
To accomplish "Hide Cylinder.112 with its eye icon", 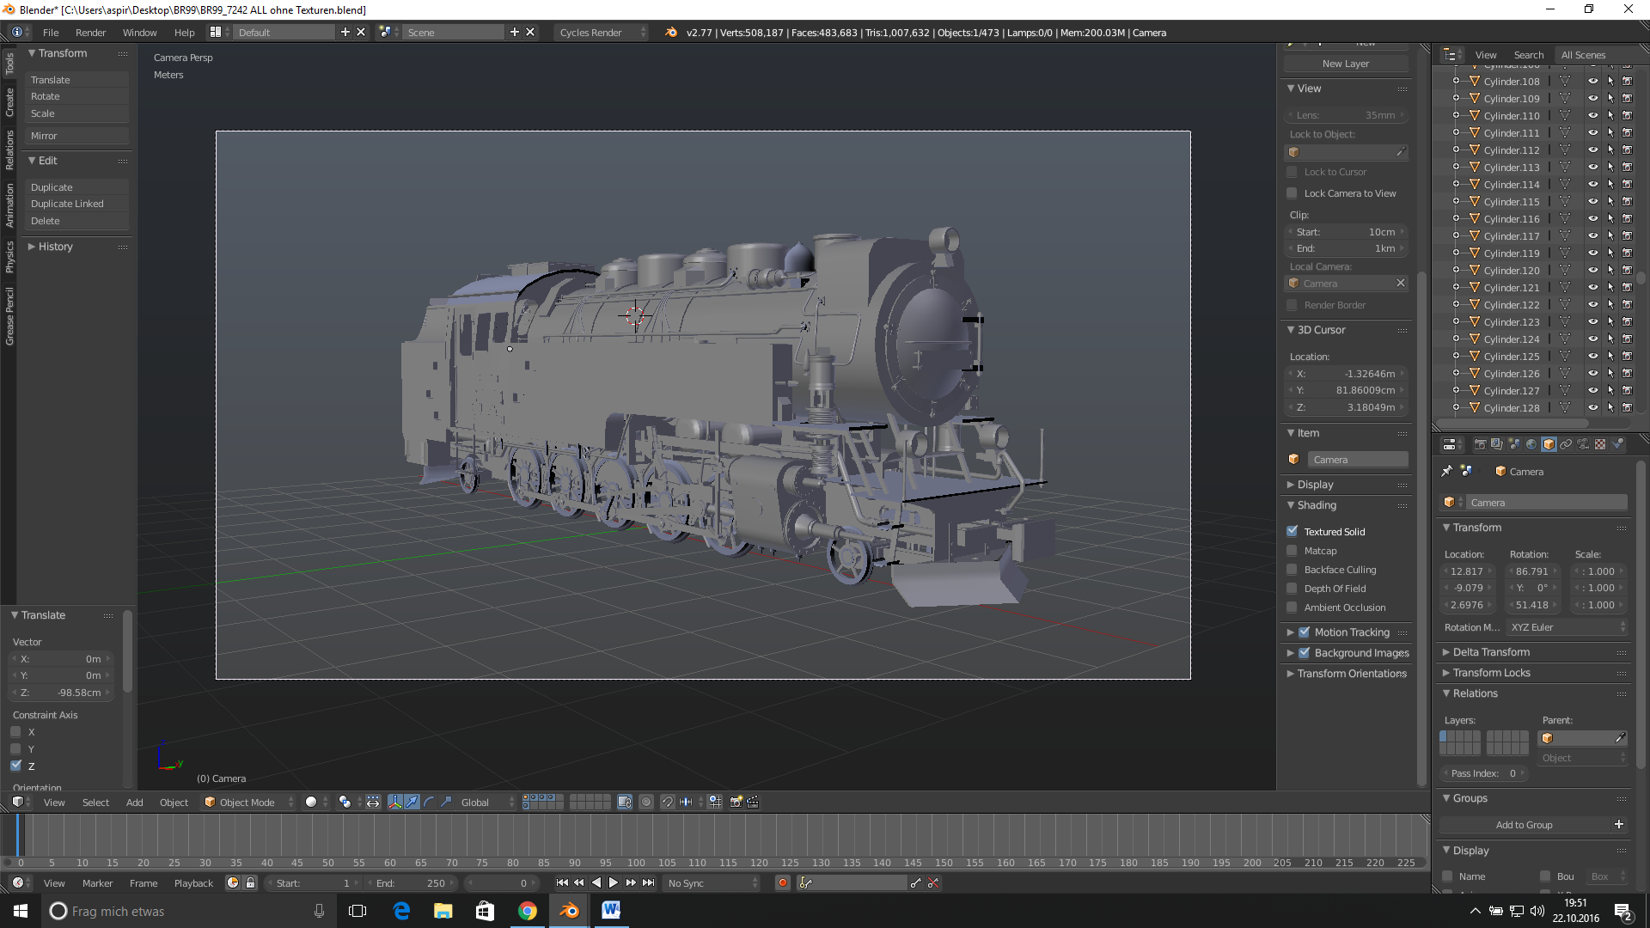I will (1592, 150).
